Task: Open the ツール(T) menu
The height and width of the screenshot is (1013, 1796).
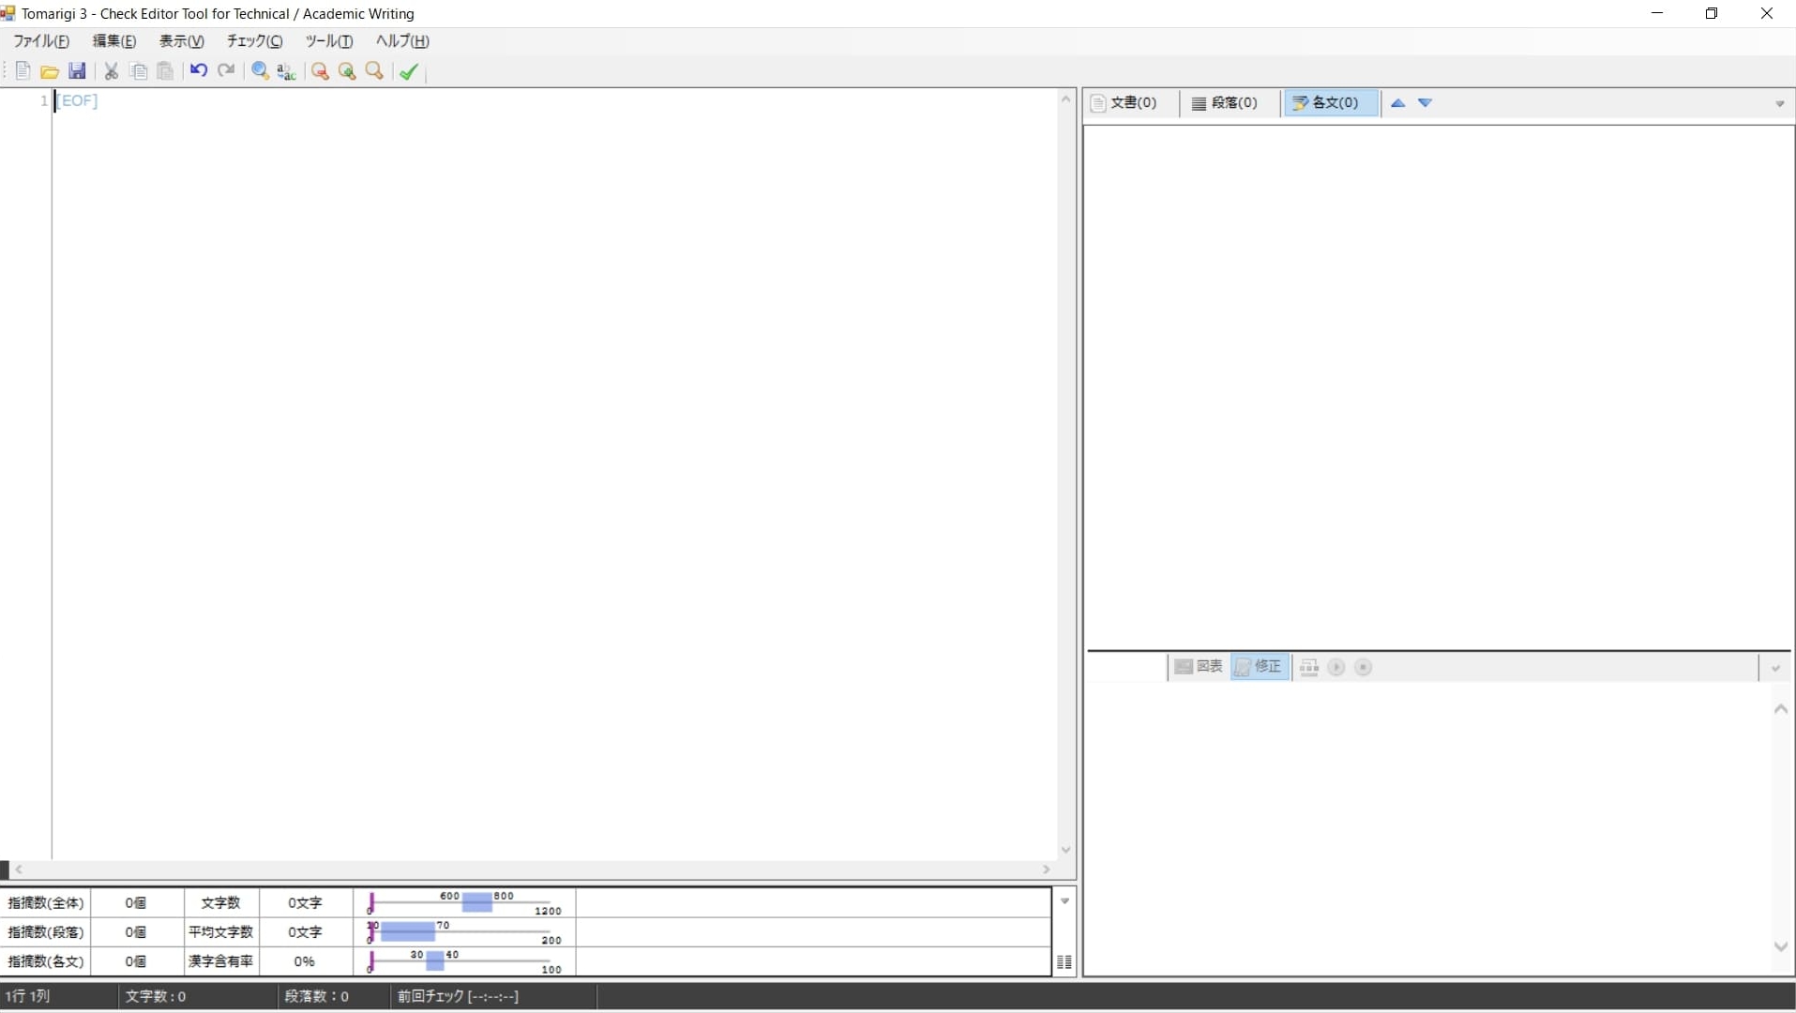Action: 329,41
